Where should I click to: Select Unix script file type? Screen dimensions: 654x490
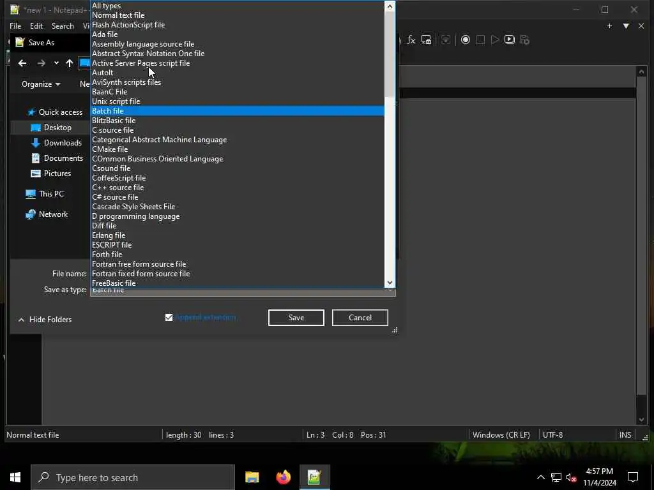[x=238, y=101]
